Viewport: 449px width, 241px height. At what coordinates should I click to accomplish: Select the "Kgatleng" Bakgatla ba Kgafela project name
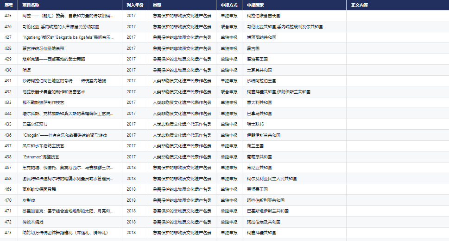click(68, 37)
